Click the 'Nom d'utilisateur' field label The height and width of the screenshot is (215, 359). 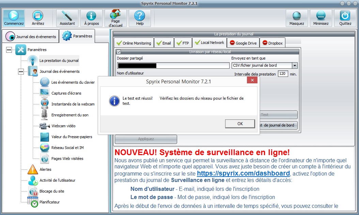130,73
